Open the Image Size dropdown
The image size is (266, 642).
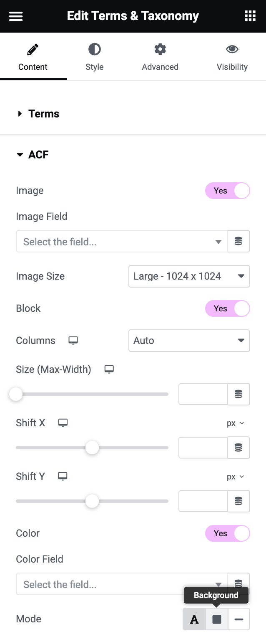[x=189, y=276]
